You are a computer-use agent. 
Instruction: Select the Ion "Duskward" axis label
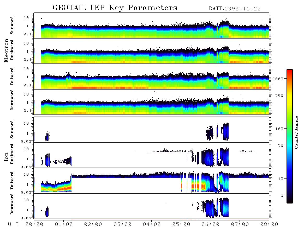pyautogui.click(x=12, y=154)
